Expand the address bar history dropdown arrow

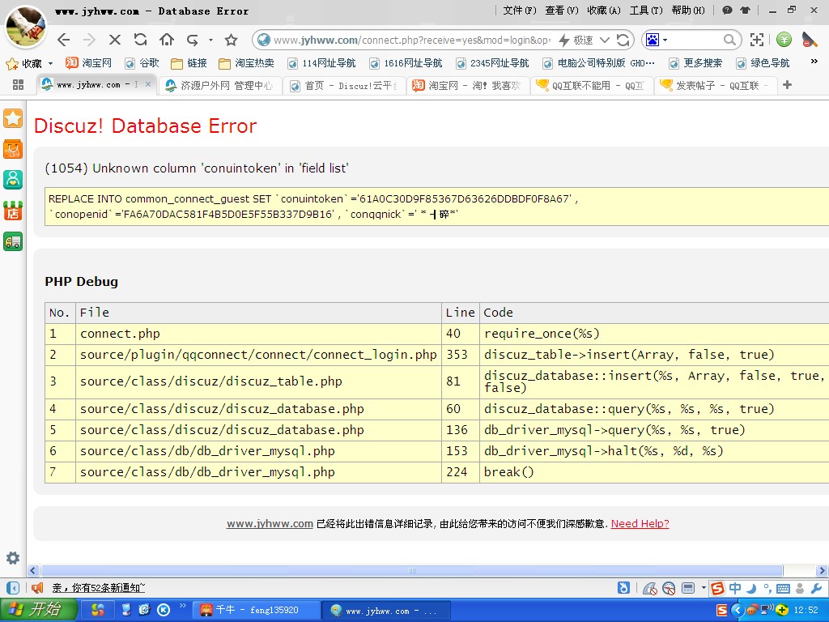(x=604, y=40)
